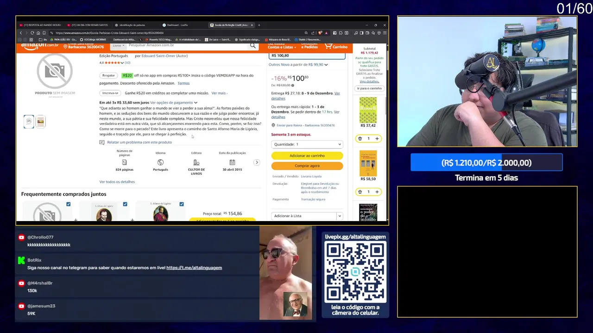
Task: Open the Termos link
Action: (x=183, y=83)
